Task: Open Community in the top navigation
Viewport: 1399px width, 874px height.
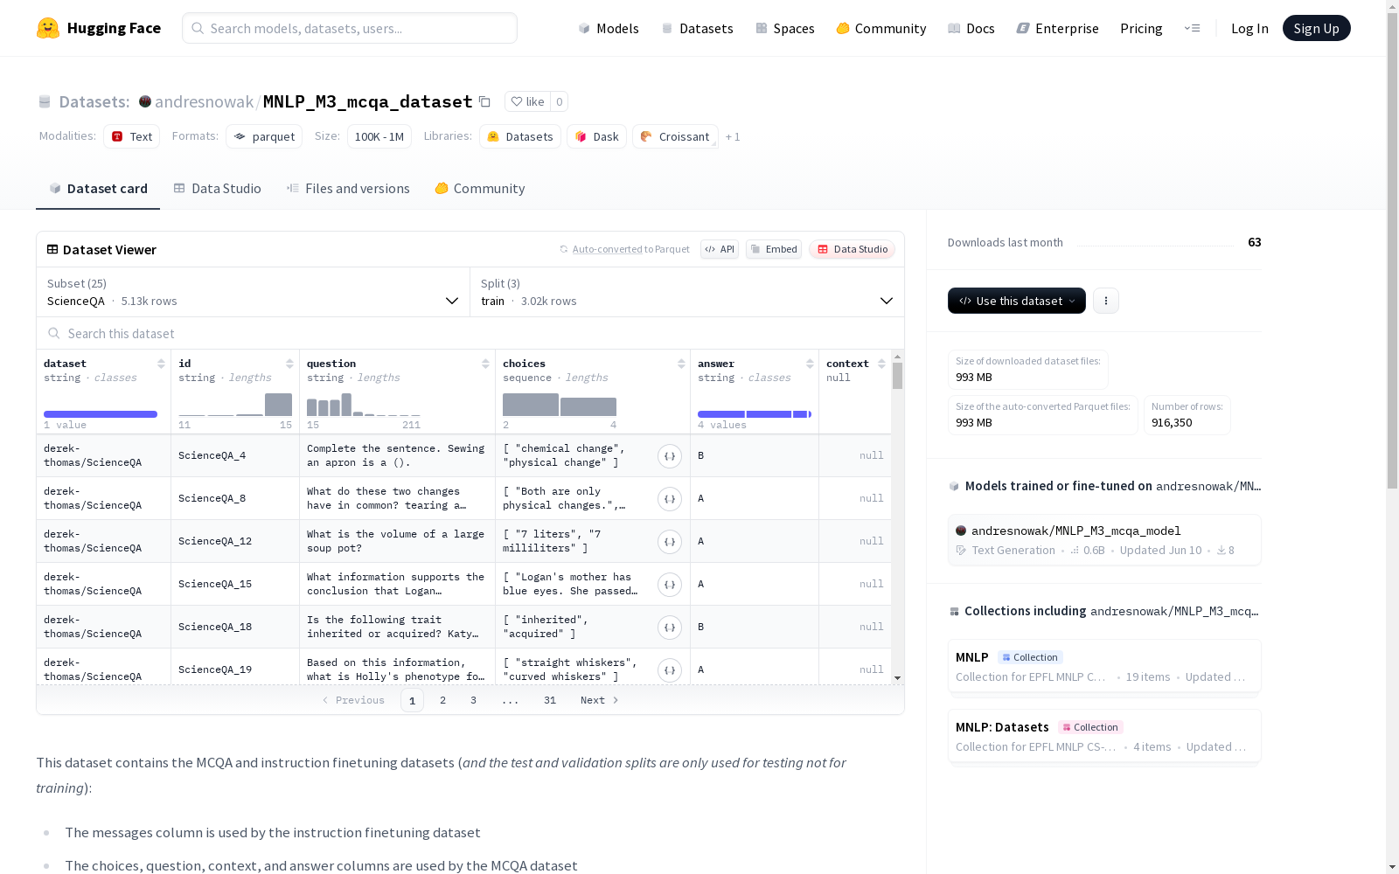Action: click(881, 28)
